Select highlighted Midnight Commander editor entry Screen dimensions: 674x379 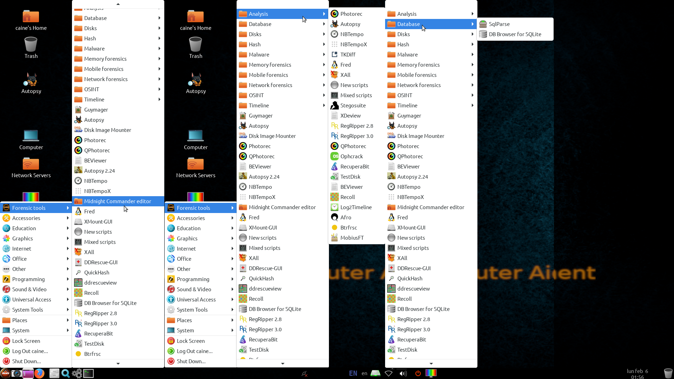[118, 201]
